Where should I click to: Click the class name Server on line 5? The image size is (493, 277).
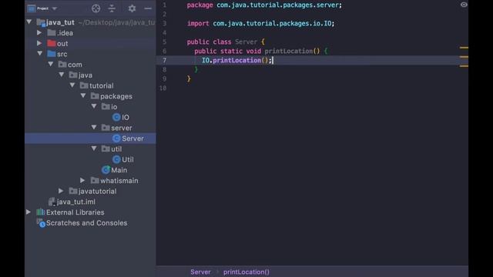click(246, 42)
